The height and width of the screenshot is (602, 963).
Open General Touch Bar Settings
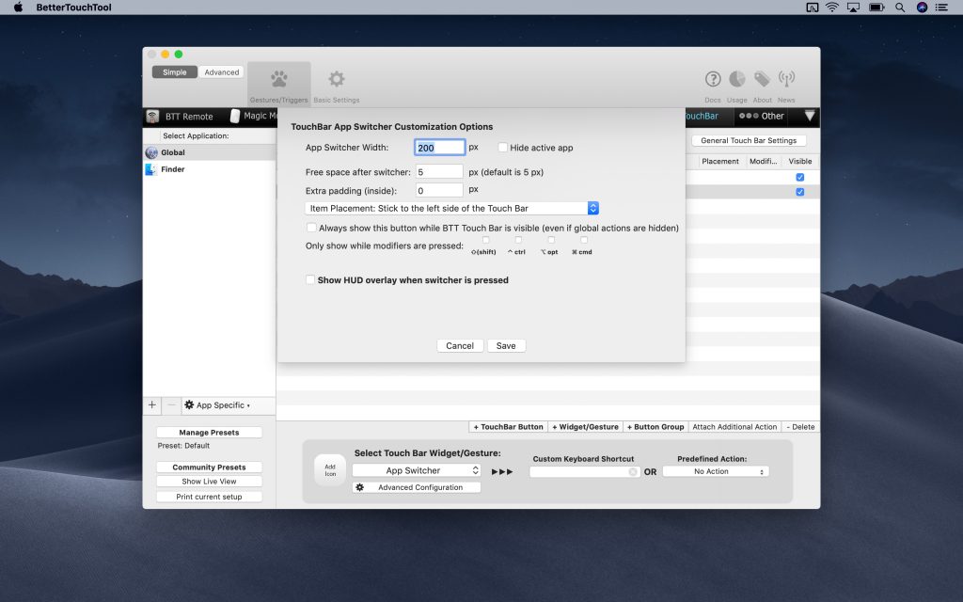click(x=749, y=141)
